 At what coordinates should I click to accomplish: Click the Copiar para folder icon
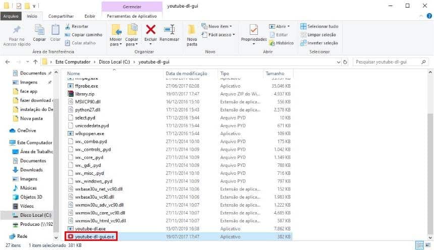[132, 30]
